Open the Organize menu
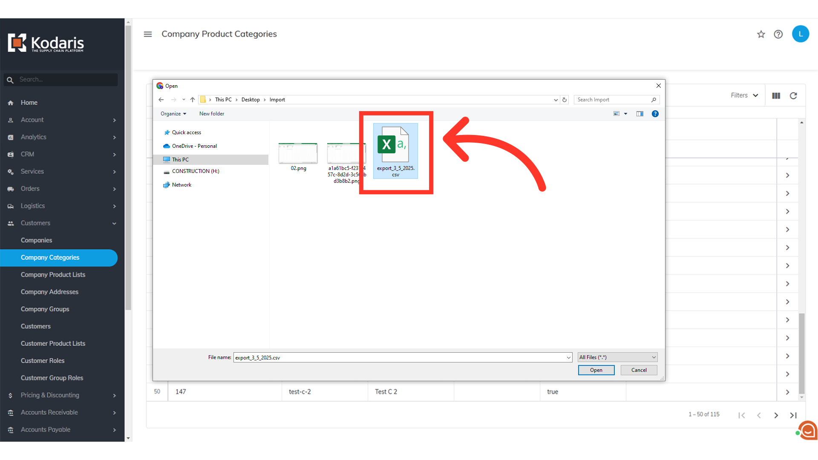The width and height of the screenshot is (818, 460). pyautogui.click(x=173, y=114)
